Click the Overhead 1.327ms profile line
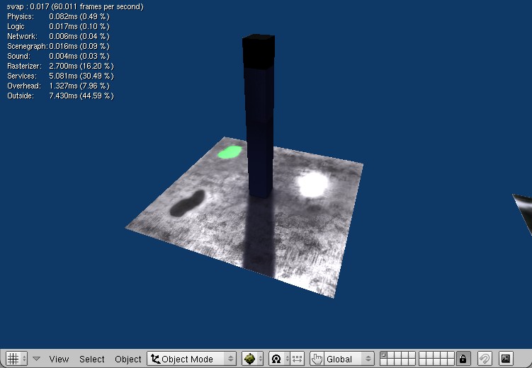532x368 pixels. pos(58,86)
